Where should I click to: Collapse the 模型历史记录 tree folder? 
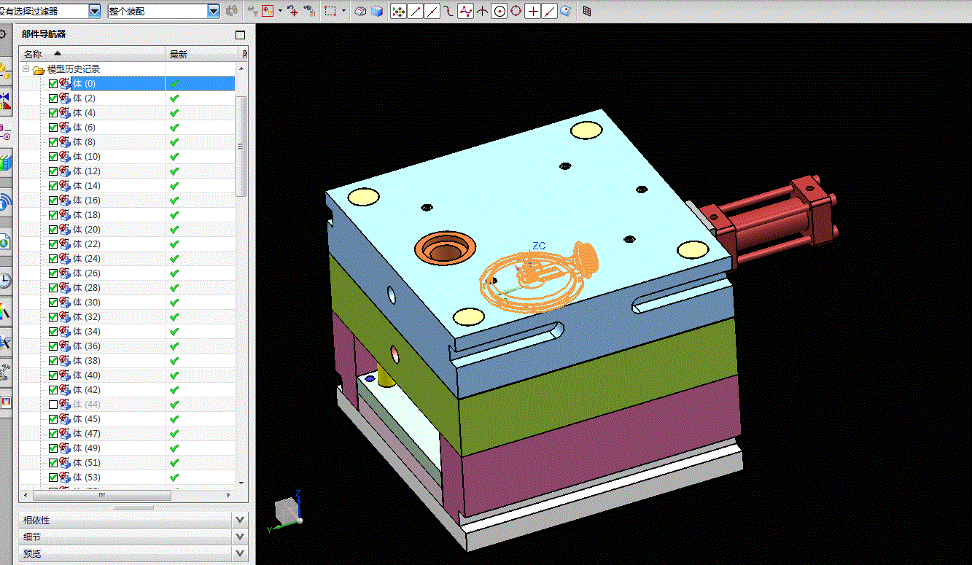tap(26, 69)
